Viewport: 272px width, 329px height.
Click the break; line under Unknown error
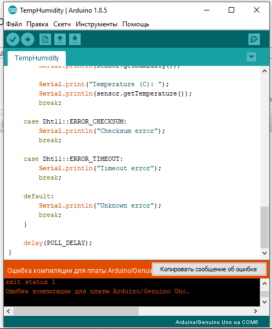pos(50,215)
